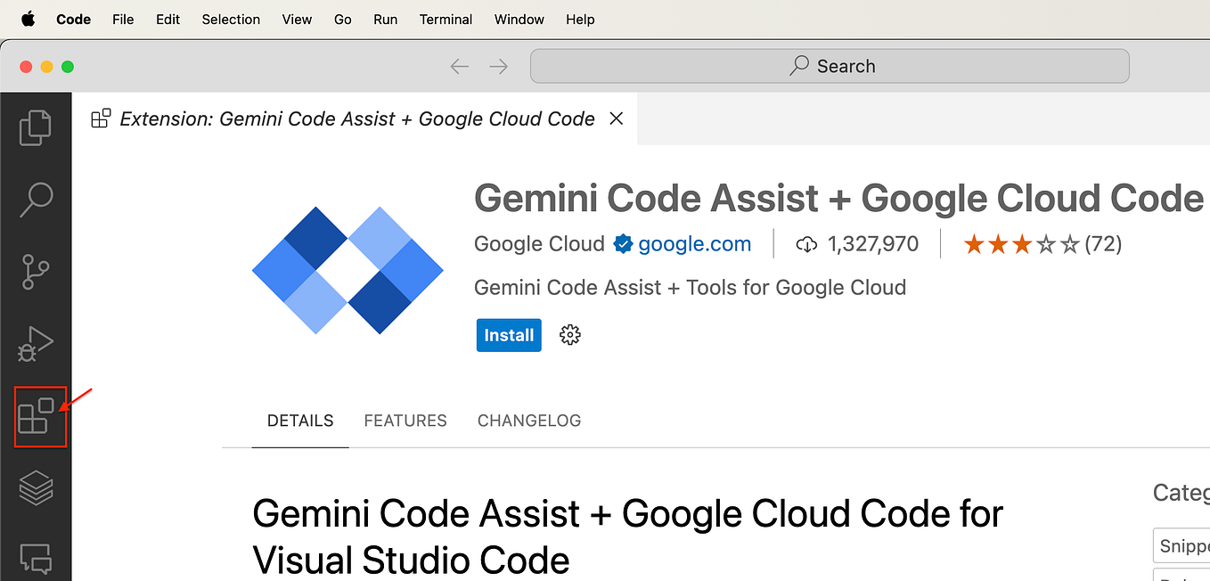Screen dimensions: 1210x581
Task: Open the Apple menu
Action: [x=28, y=19]
